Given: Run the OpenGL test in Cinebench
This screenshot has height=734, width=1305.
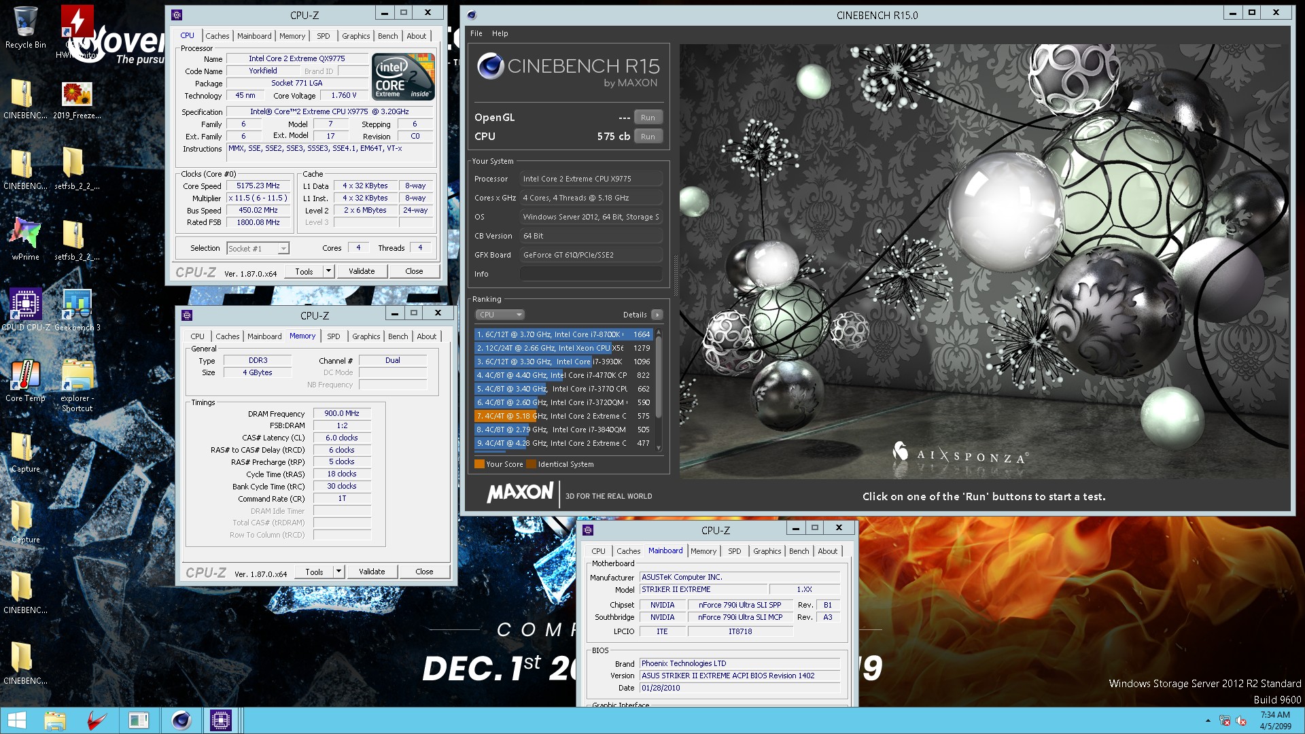Looking at the screenshot, I should (x=648, y=117).
